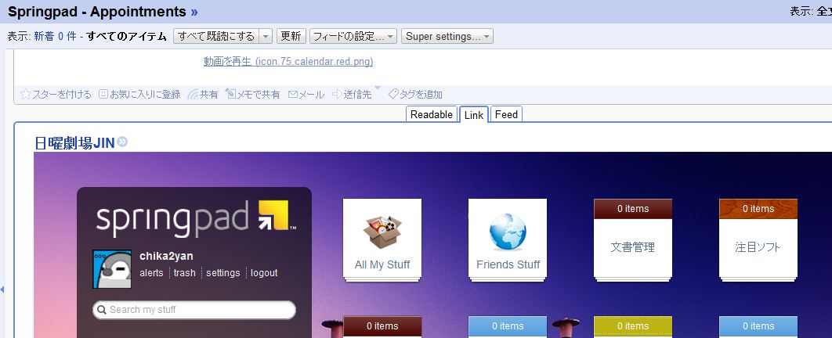
Task: Switch to the Feed tab
Action: 506,114
